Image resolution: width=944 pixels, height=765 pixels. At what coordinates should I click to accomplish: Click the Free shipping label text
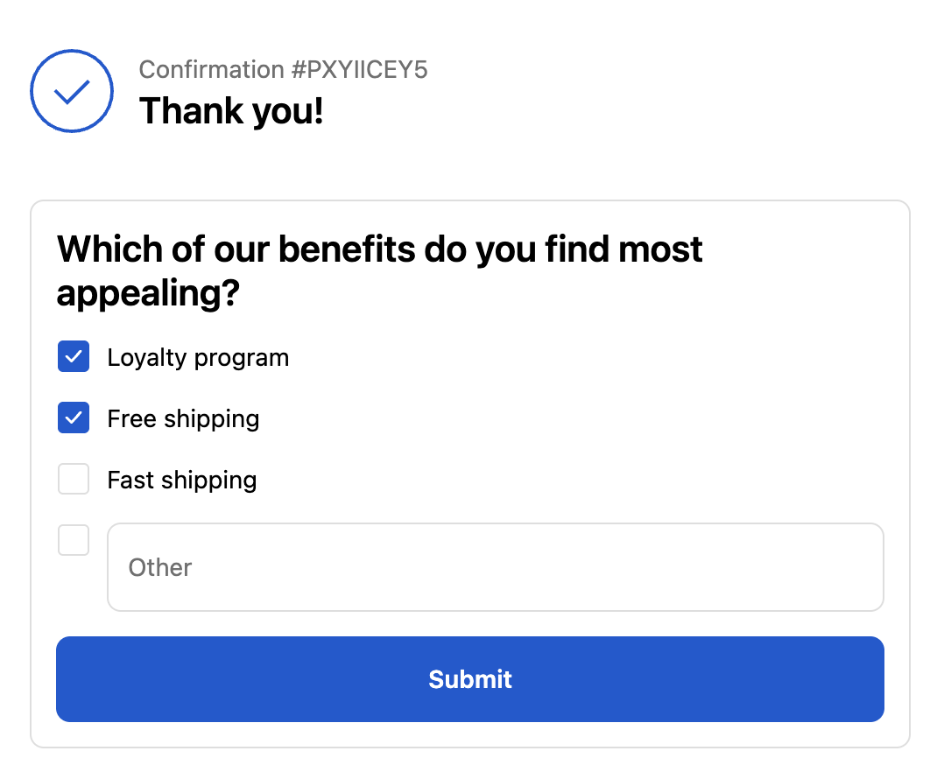[183, 418]
